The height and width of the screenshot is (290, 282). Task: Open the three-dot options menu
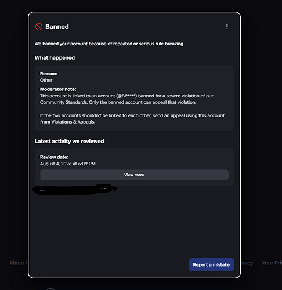pos(227,27)
